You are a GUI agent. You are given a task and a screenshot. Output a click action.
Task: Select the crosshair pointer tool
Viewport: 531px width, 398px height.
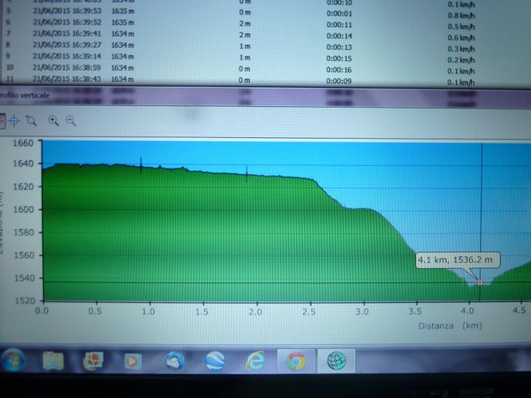tap(14, 121)
